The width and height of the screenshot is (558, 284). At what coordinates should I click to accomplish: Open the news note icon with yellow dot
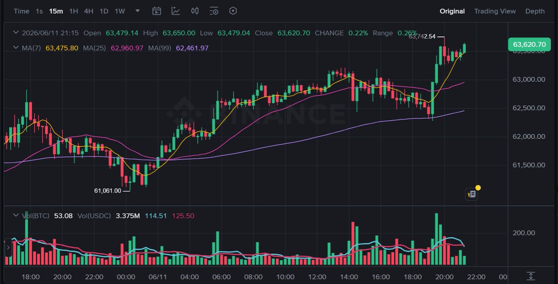tap(472, 194)
